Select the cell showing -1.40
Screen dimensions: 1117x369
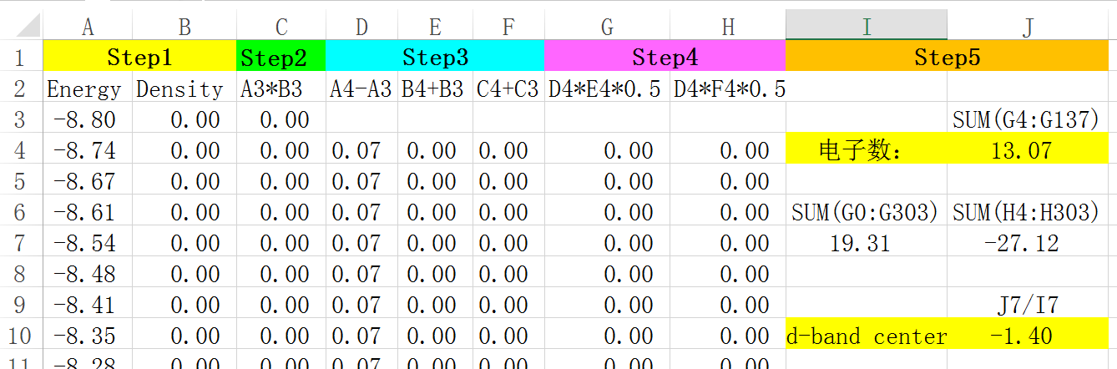pyautogui.click(x=1028, y=336)
